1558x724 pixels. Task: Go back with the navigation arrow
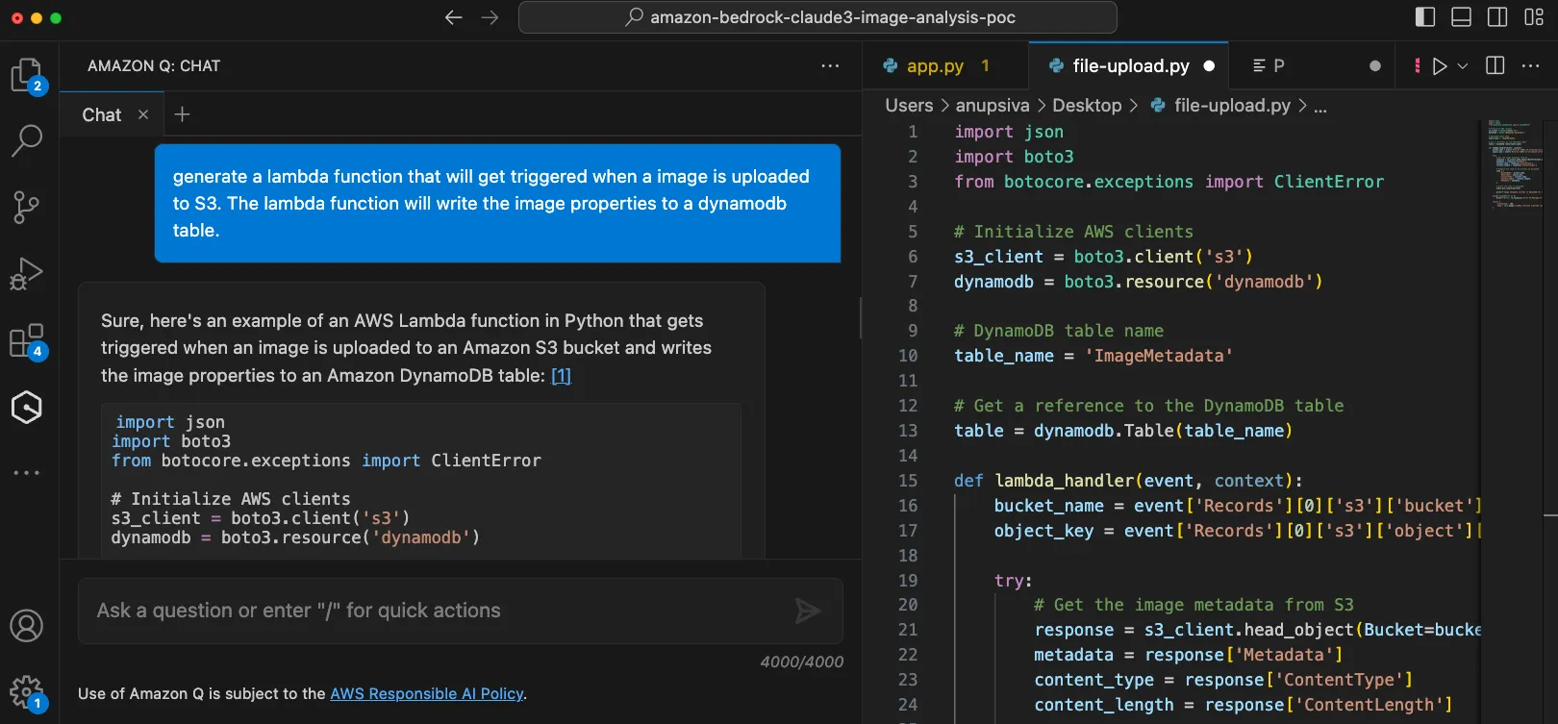pos(454,17)
